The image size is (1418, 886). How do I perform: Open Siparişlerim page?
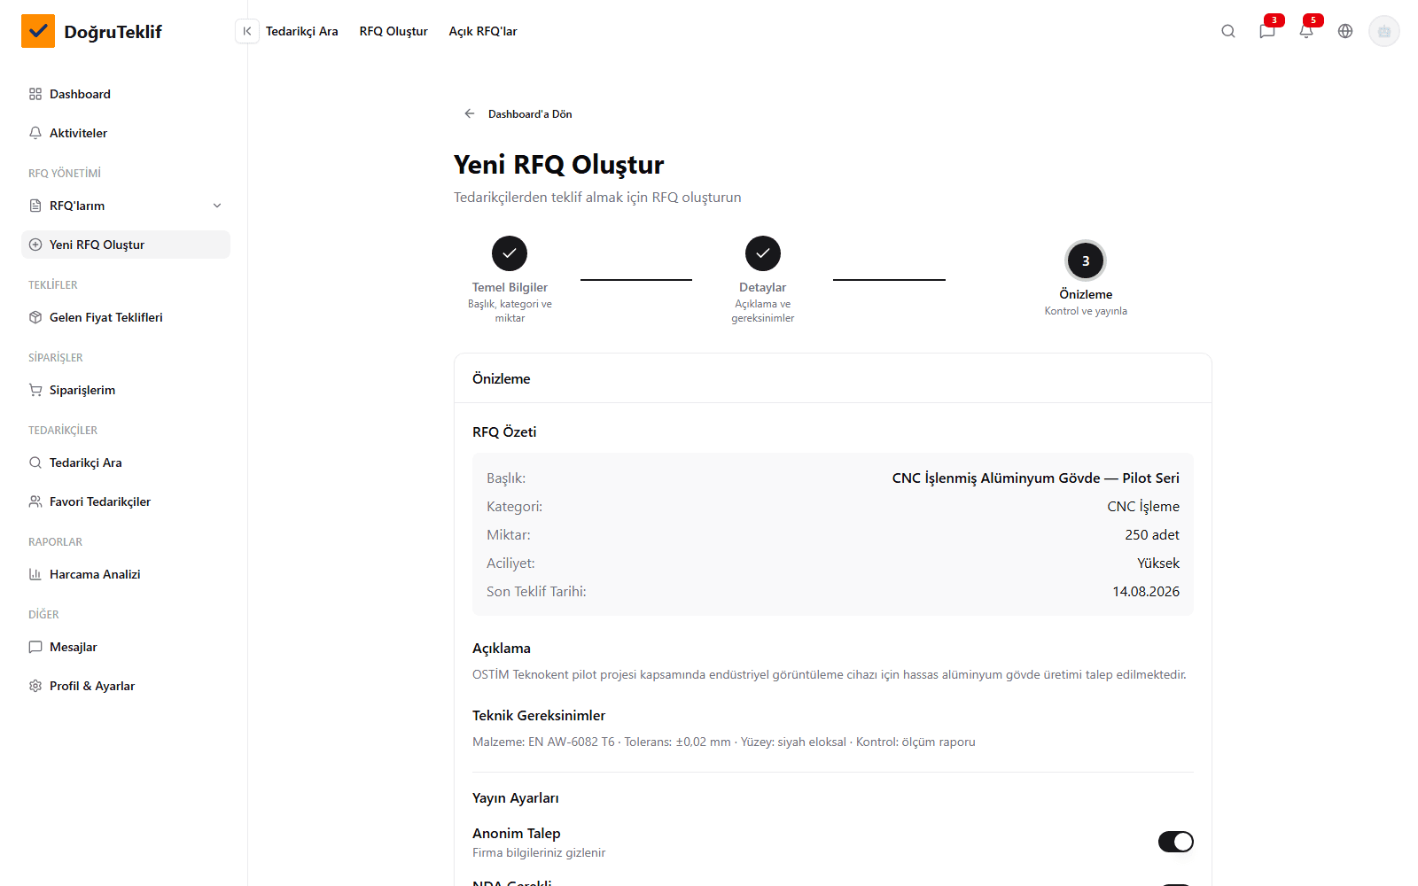pos(126,390)
